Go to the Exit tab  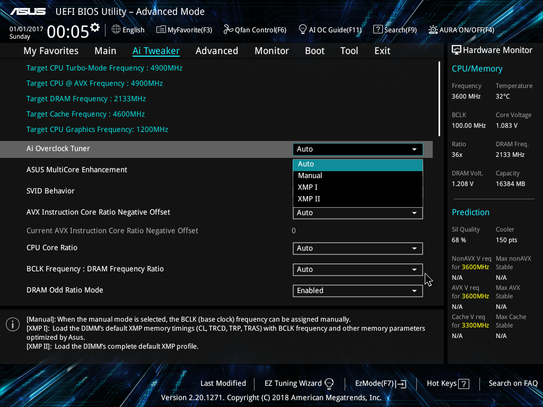tap(382, 51)
